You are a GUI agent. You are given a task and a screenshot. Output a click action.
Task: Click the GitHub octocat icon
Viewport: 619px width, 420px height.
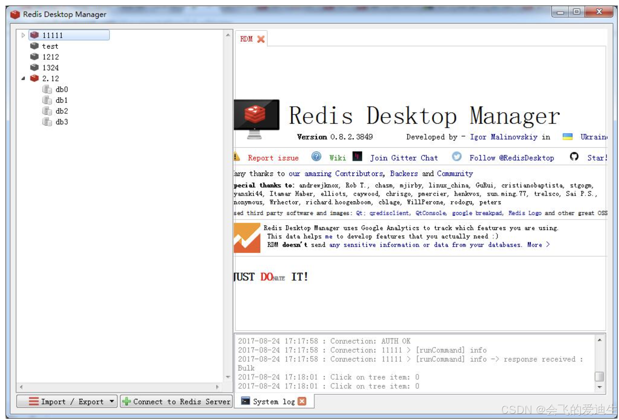click(574, 157)
